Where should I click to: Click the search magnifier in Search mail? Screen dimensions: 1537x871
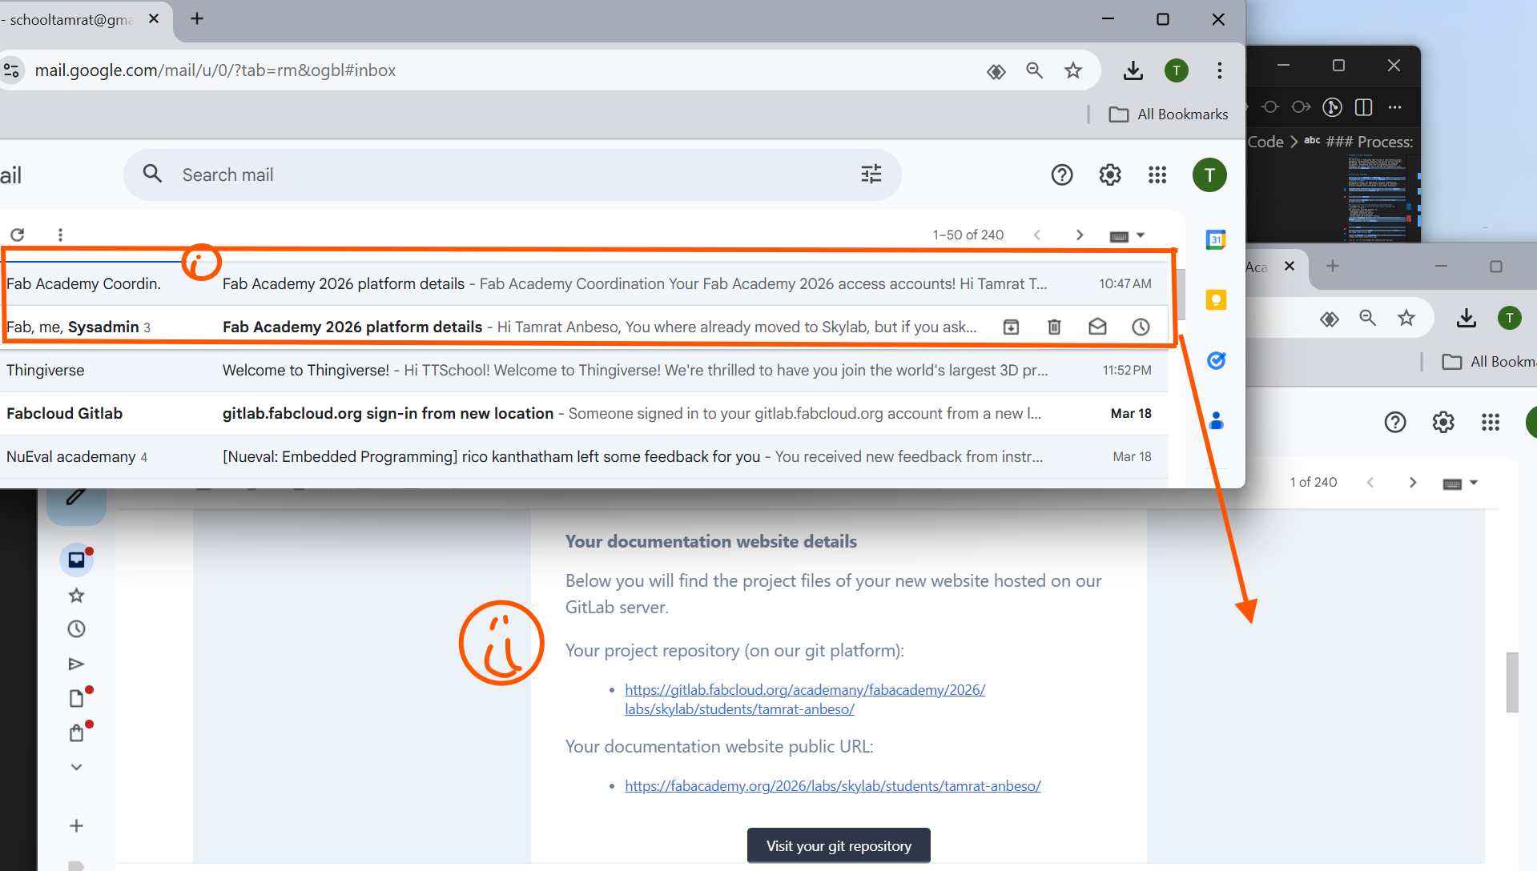coord(152,174)
